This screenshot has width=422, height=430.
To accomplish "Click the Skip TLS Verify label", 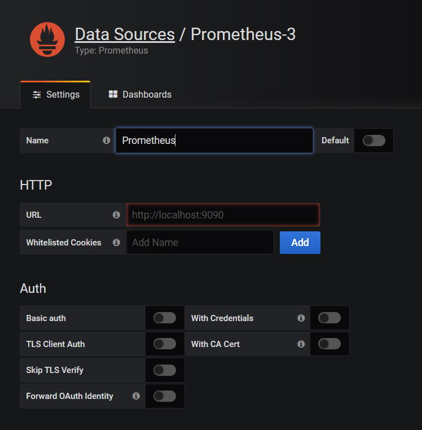I will tap(55, 370).
